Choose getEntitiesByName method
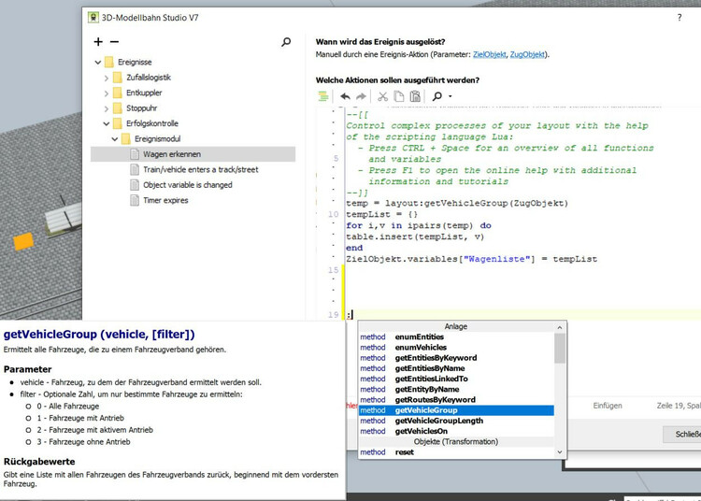This screenshot has height=501, width=701. point(456,368)
